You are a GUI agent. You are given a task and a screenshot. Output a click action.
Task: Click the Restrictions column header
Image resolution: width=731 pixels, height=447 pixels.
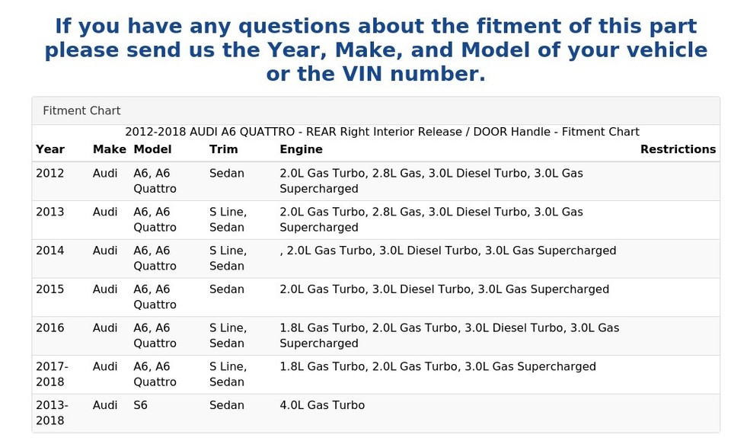(x=678, y=149)
